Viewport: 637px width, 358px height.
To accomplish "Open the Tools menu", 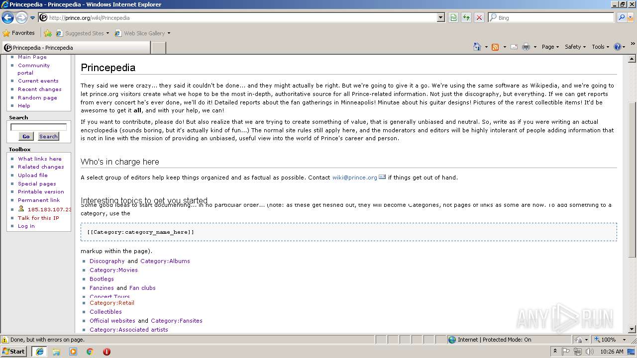I will pos(601,47).
